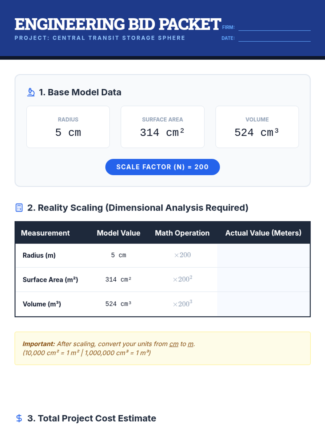Click the ×200³ math operation for Volume
This screenshot has height=433, width=325.
182,304
